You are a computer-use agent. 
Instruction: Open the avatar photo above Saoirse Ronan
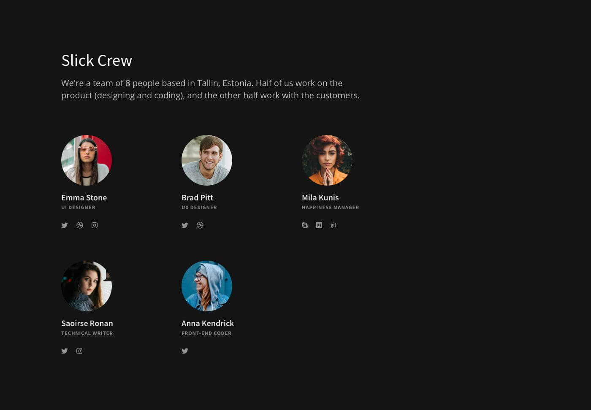point(87,286)
